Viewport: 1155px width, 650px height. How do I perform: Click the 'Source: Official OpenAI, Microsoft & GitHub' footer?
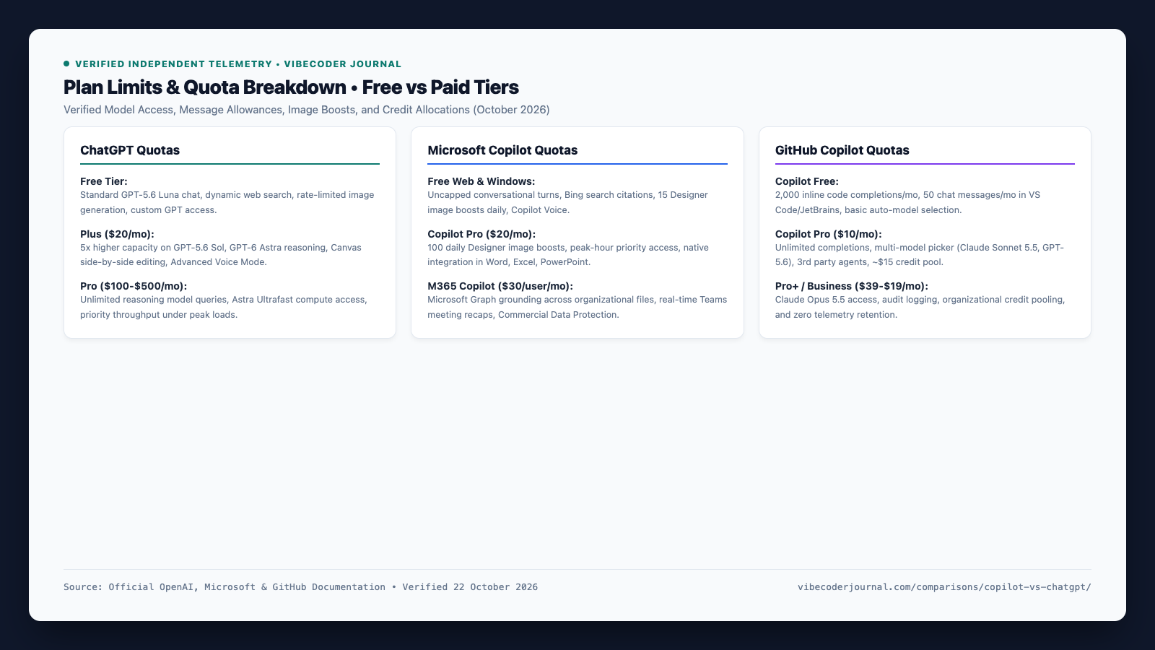tap(300, 587)
